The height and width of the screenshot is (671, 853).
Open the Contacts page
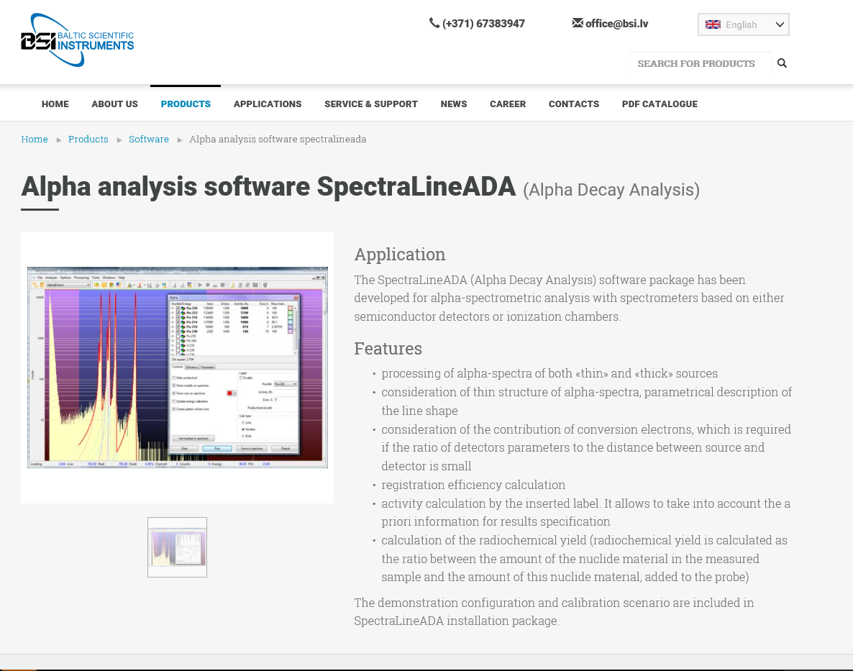[574, 104]
